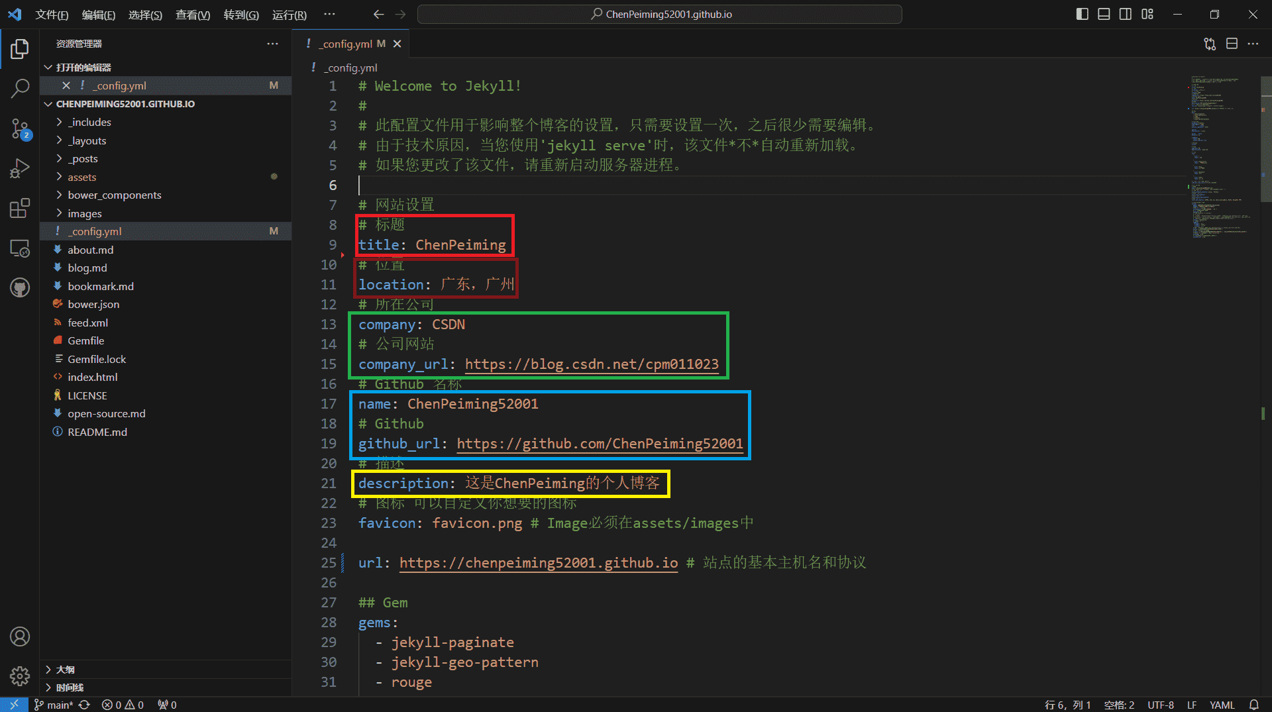Image resolution: width=1272 pixels, height=712 pixels.
Task: Open the Manage settings gear
Action: [20, 676]
